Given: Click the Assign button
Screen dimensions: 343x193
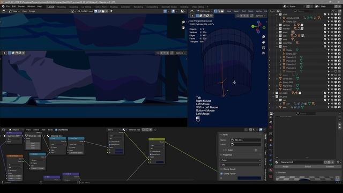Looking at the screenshot, I should (x=286, y=167).
